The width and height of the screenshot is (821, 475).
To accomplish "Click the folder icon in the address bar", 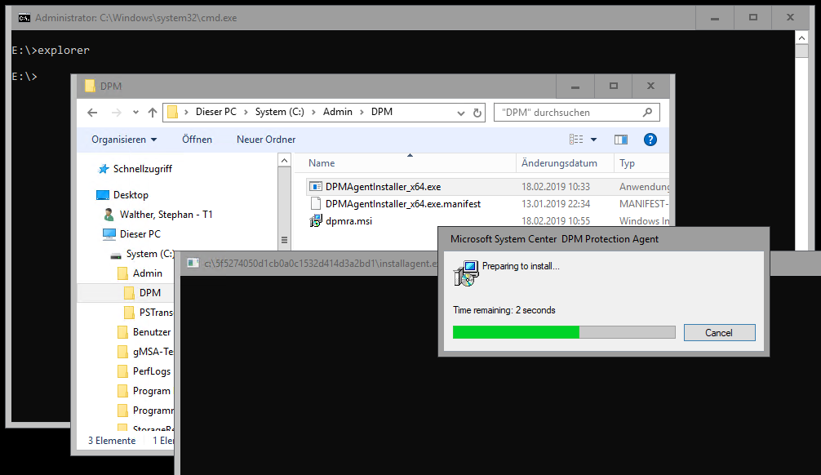I will pos(172,112).
